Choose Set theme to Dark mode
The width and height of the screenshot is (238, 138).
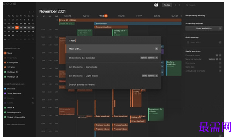click(114, 67)
